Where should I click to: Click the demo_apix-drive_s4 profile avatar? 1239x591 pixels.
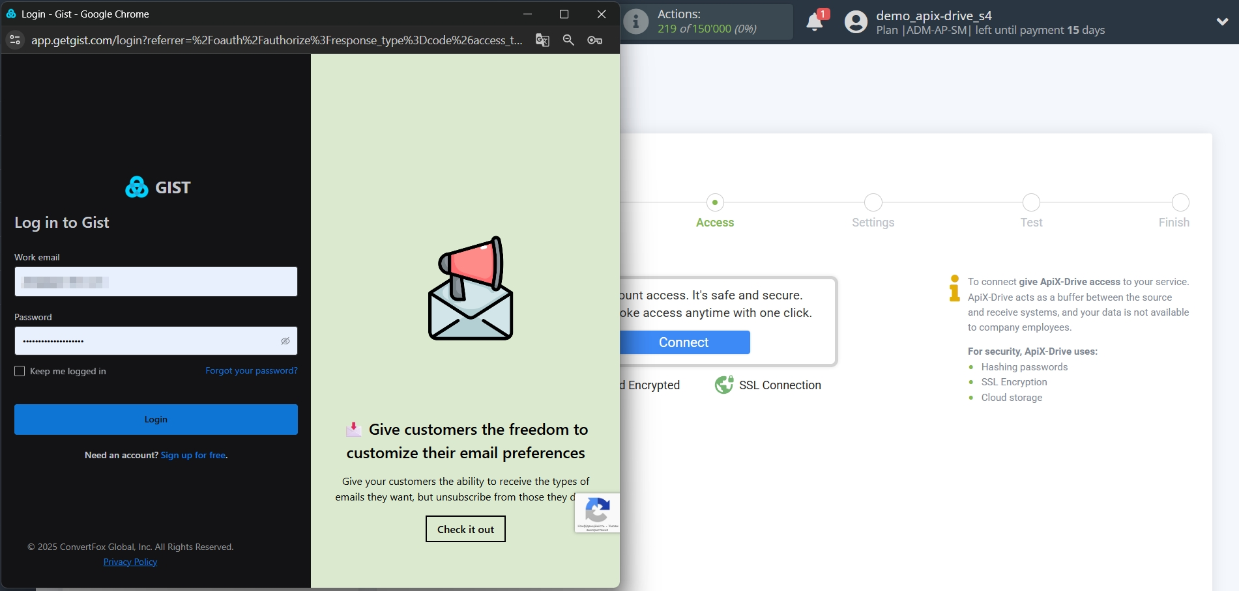pyautogui.click(x=854, y=21)
